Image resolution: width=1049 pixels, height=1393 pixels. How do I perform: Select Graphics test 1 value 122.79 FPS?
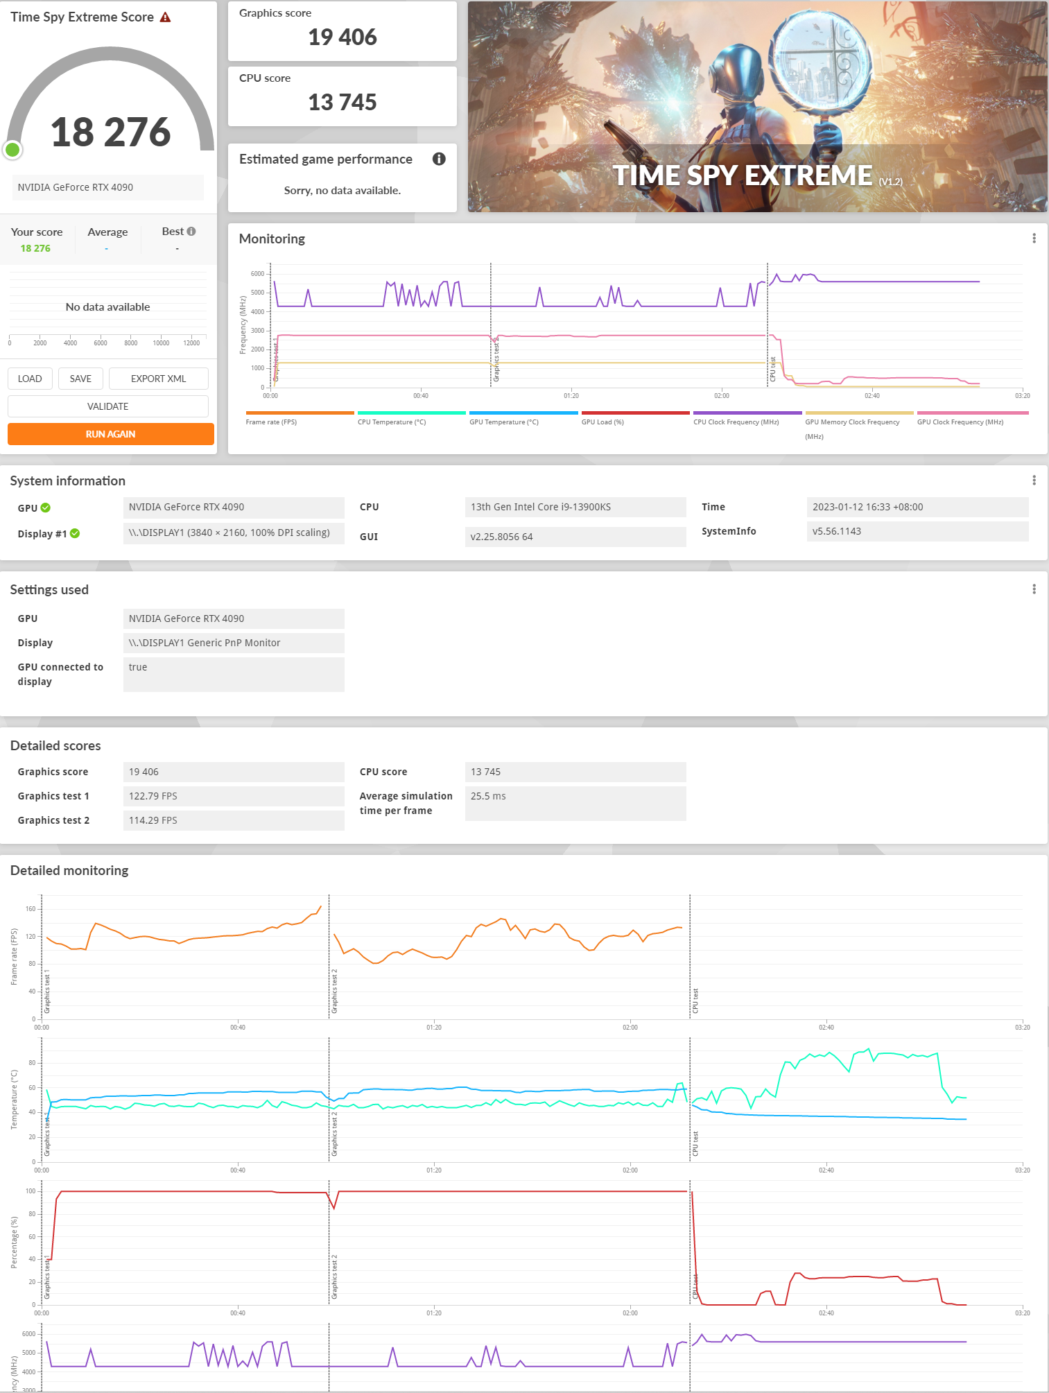click(x=234, y=796)
